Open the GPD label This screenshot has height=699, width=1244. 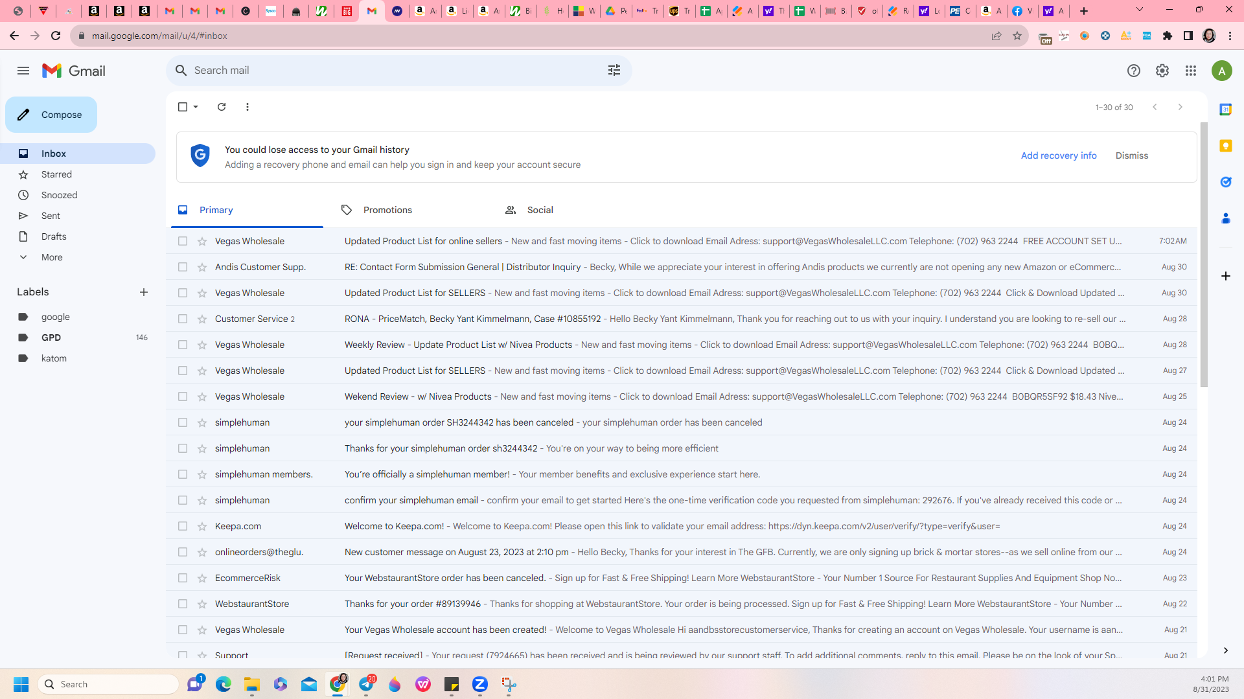78,338
